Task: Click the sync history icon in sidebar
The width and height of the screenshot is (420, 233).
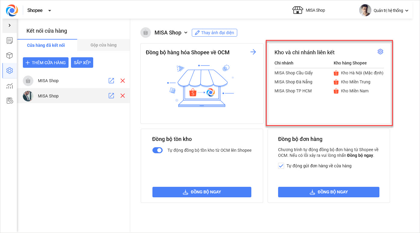Action: click(x=10, y=101)
